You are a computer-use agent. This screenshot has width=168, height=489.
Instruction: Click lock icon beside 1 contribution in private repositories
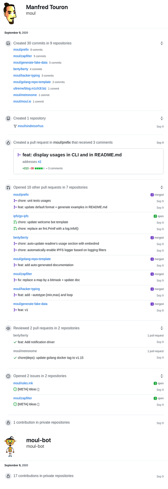(8, 423)
